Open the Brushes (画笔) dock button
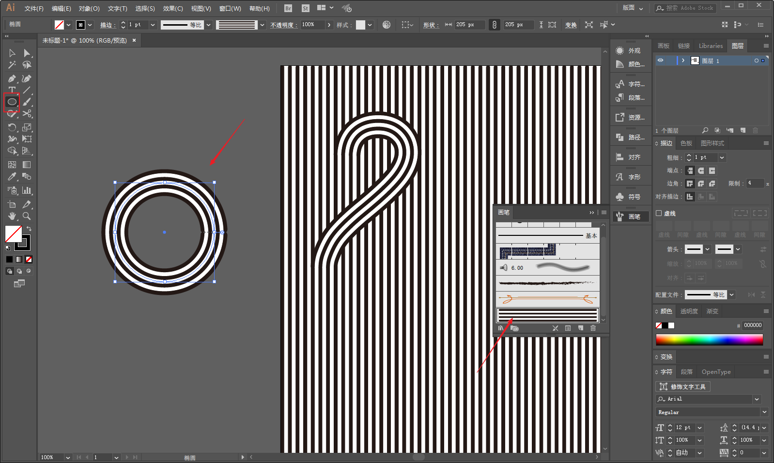Image resolution: width=774 pixels, height=463 pixels. pyautogui.click(x=630, y=216)
